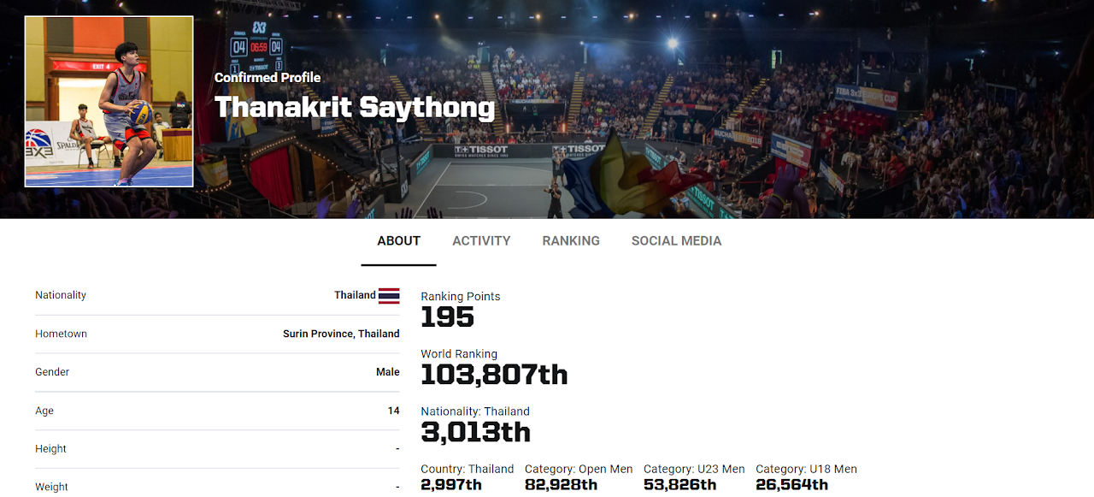Click the Nationality: Thailand 3,013th ranking
The height and width of the screenshot is (497, 1094).
pos(475,432)
